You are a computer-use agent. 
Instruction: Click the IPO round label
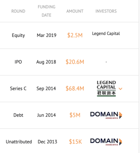click(x=18, y=62)
